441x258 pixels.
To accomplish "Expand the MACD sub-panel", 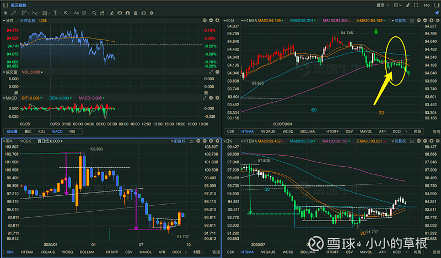I will coord(205,98).
